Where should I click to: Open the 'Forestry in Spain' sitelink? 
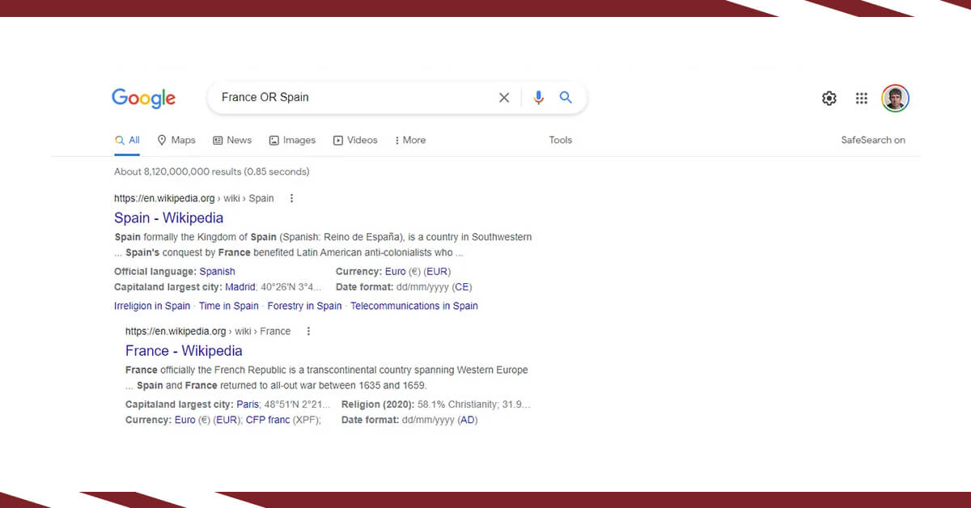click(304, 306)
